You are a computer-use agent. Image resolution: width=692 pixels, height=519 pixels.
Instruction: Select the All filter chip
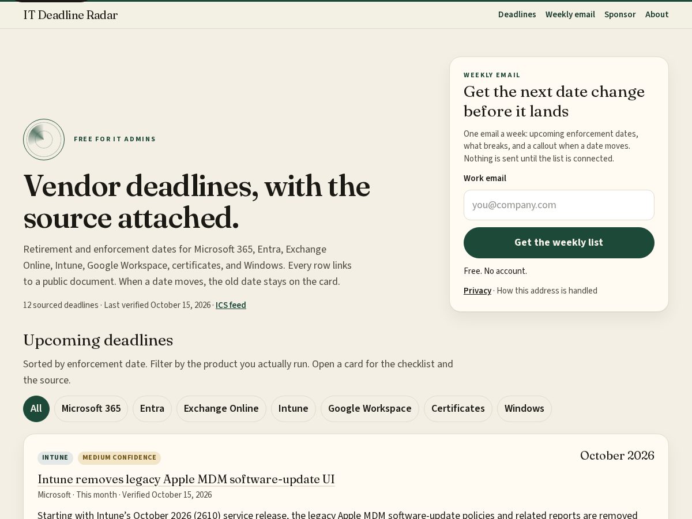pos(36,409)
